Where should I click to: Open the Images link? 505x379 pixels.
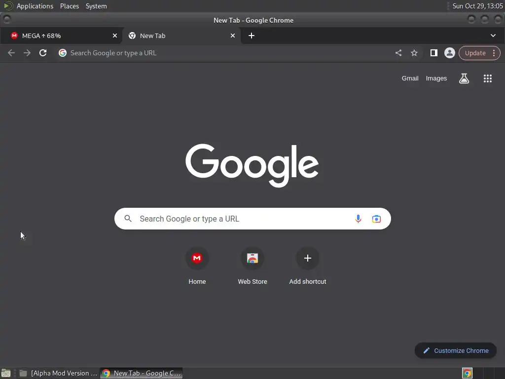436,78
